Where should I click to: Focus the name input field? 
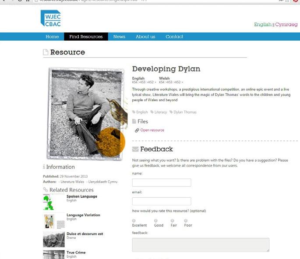coord(162,182)
